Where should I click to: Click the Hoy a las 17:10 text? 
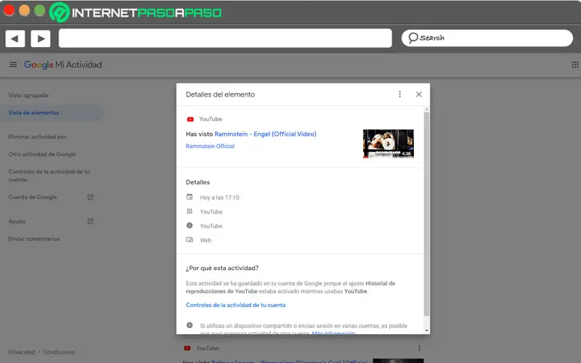click(220, 197)
